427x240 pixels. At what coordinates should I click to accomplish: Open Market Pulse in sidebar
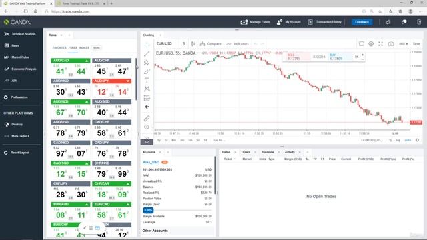(17, 57)
